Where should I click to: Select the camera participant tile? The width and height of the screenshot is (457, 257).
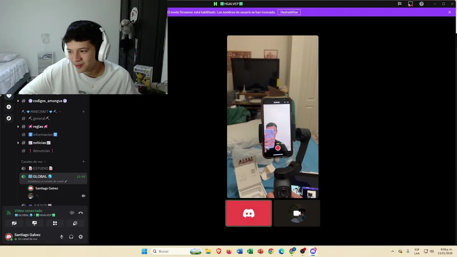pos(297,213)
